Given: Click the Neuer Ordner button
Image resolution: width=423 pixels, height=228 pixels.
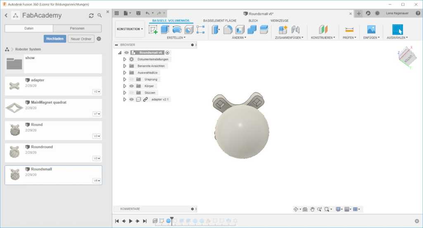Looking at the screenshot, I should coord(81,39).
